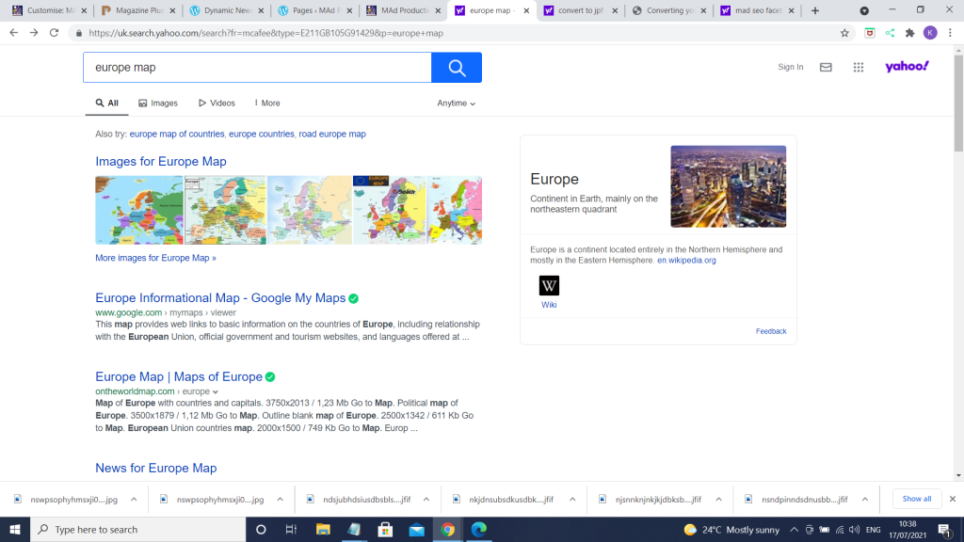
Task: Open Microsoft Edge from the taskbar
Action: tap(477, 529)
